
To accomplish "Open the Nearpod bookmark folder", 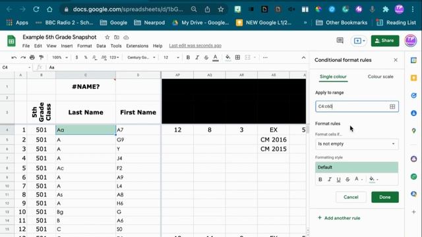I will pos(150,22).
